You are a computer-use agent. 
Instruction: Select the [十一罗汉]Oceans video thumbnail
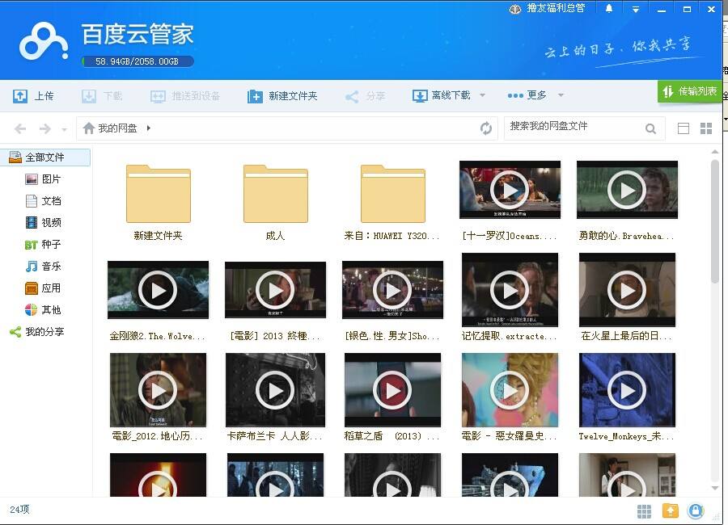510,190
